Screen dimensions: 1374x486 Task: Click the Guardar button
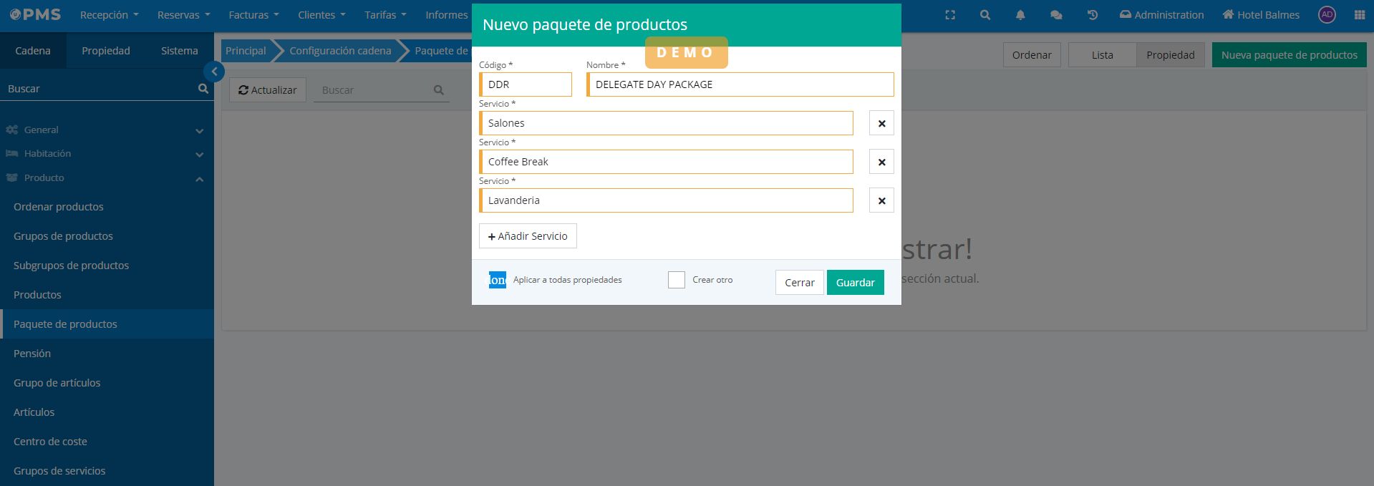click(855, 283)
